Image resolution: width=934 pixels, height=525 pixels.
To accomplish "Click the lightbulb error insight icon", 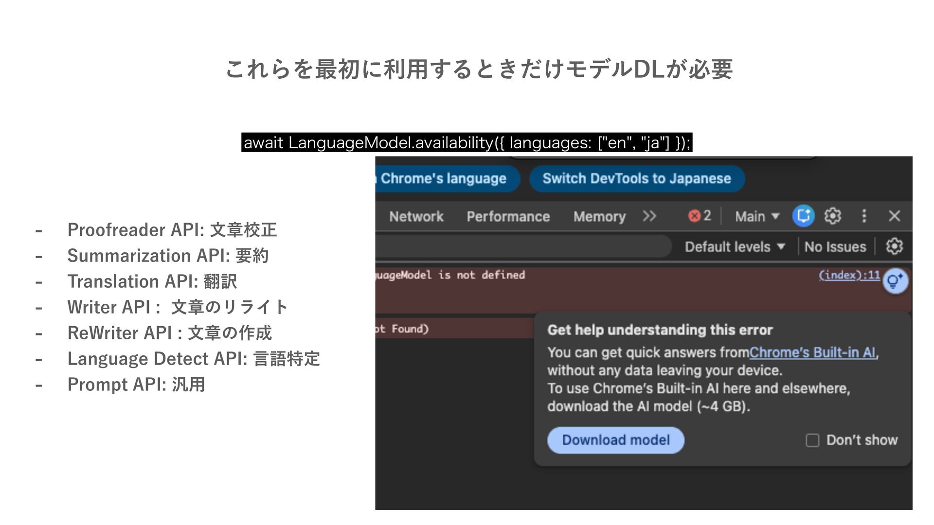I will (895, 281).
